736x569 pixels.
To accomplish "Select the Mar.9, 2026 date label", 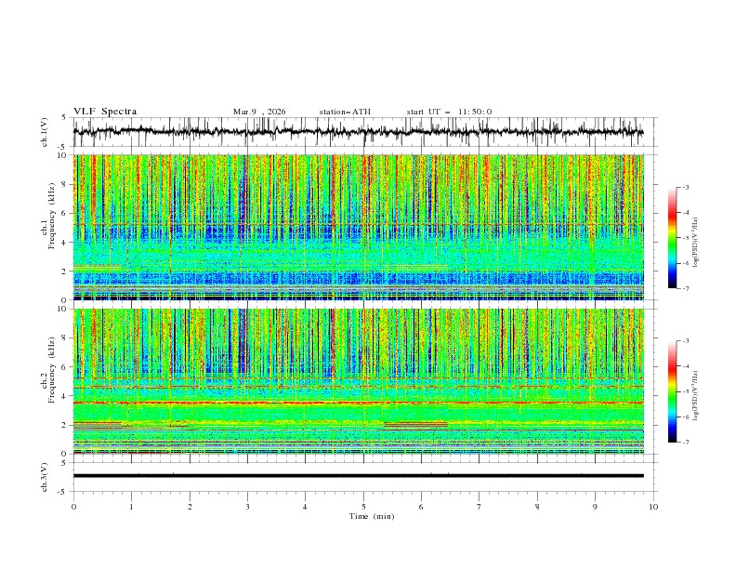I will pos(259,112).
